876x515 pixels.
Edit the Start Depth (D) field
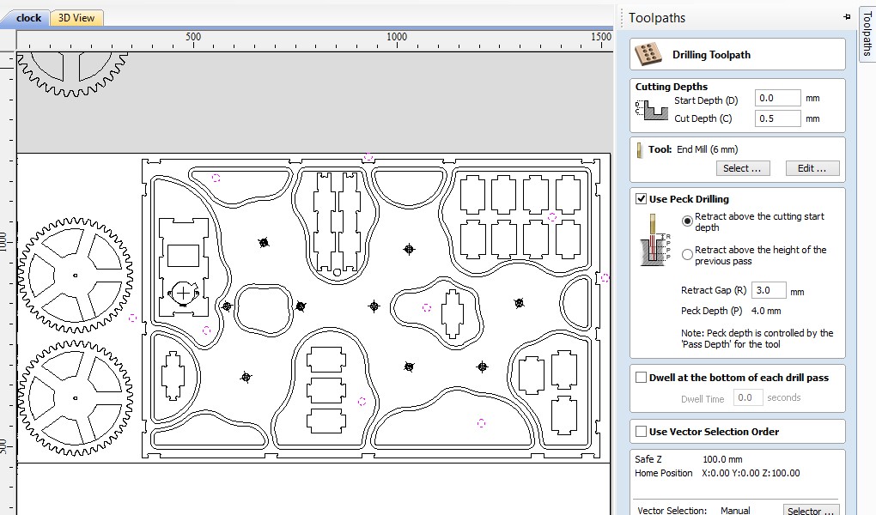pos(777,99)
